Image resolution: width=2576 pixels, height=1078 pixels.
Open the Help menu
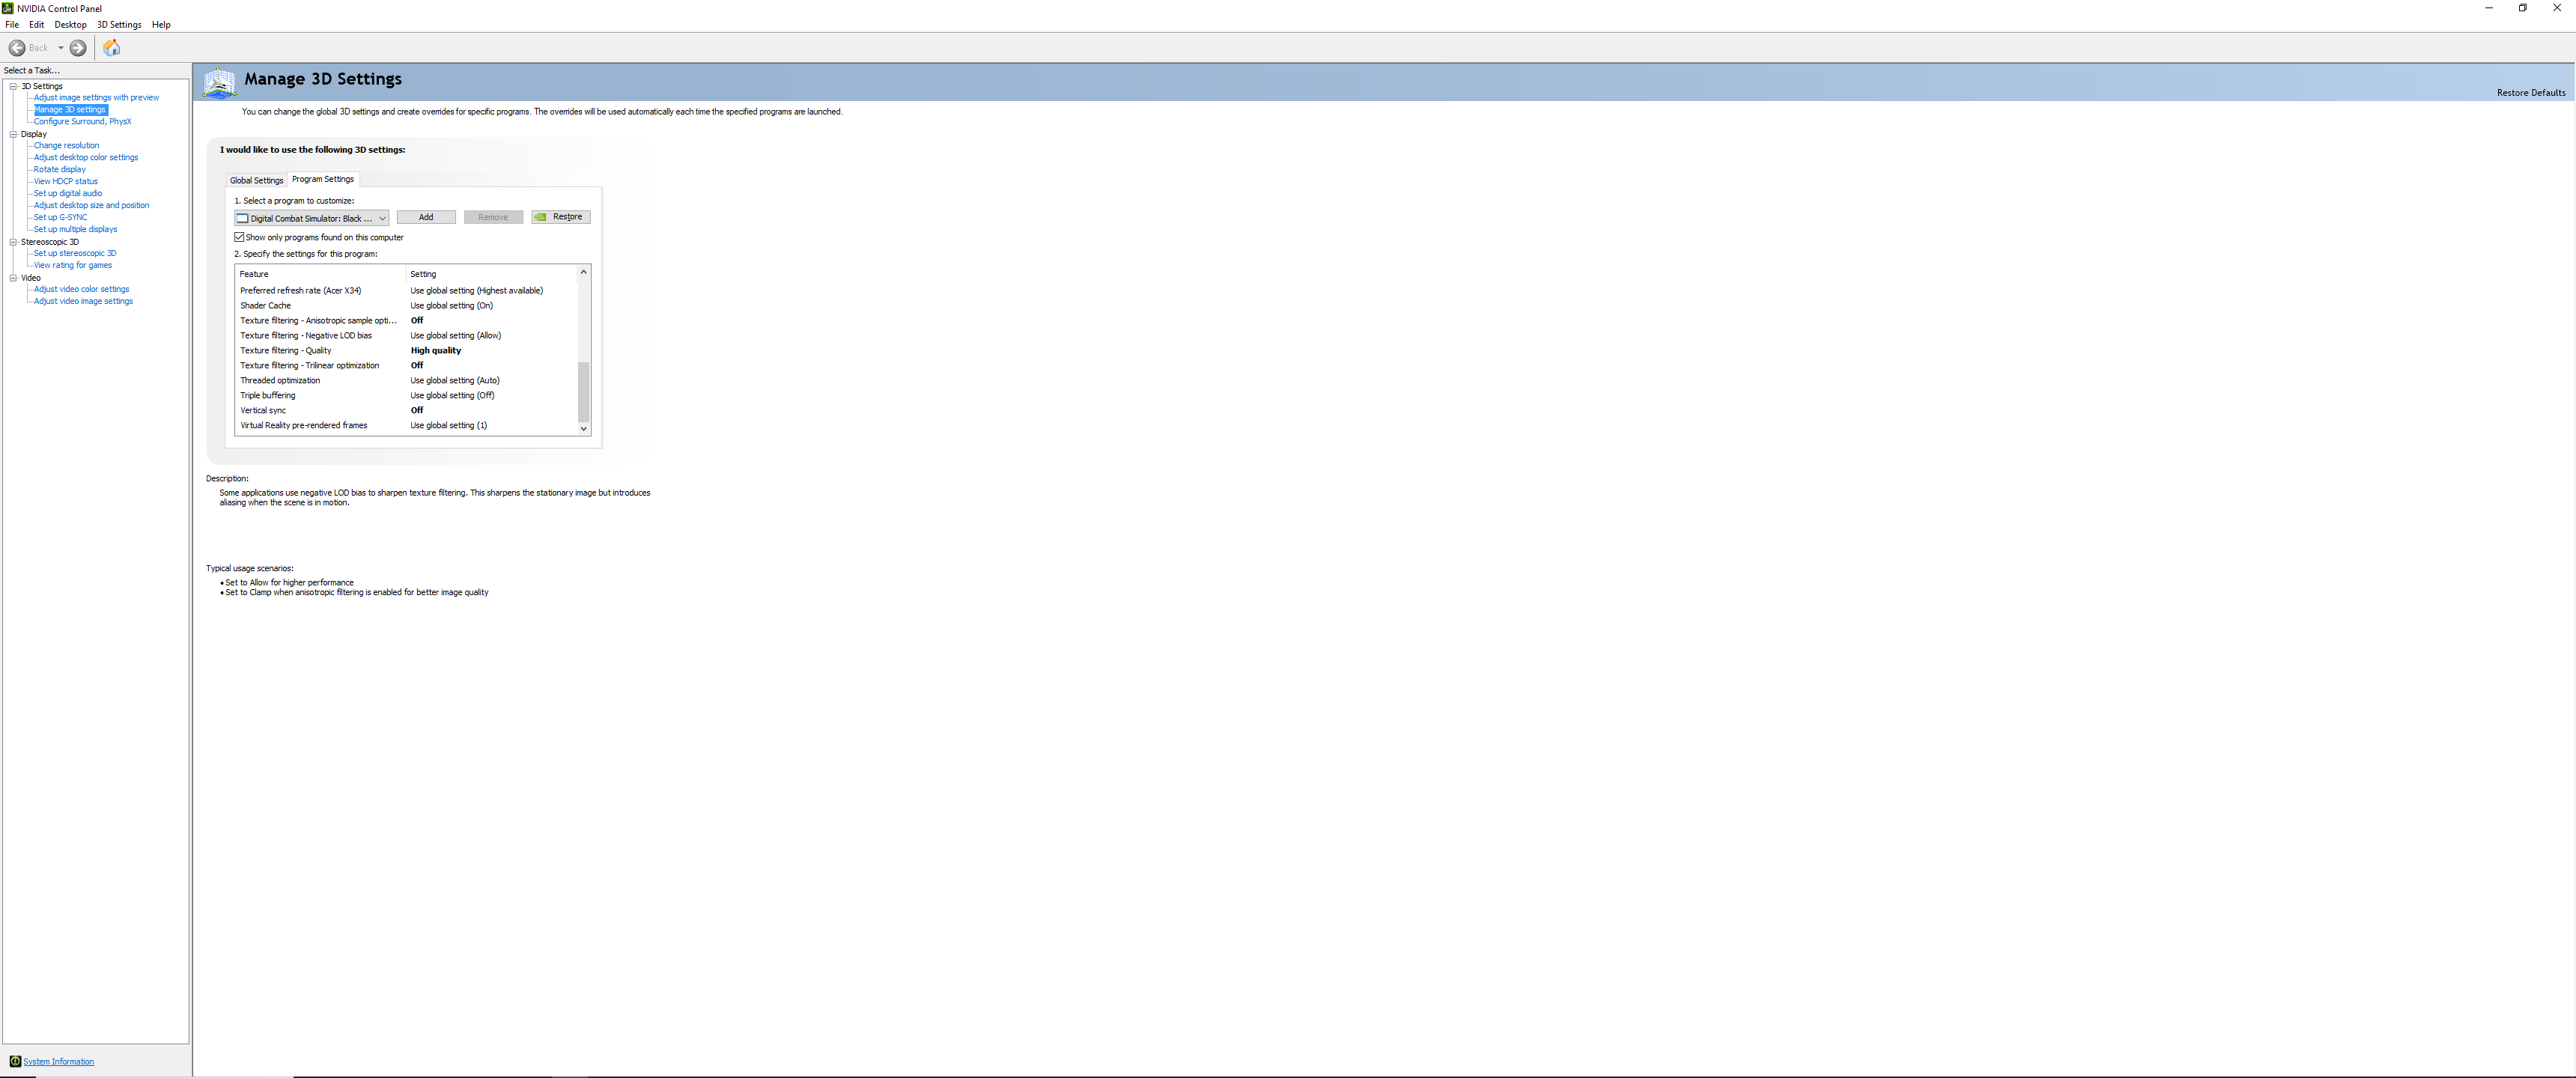pyautogui.click(x=161, y=25)
